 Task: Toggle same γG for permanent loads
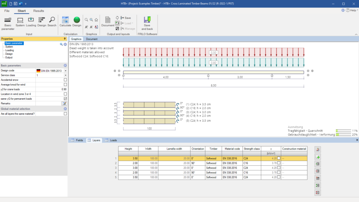pyautogui.click(x=65, y=99)
